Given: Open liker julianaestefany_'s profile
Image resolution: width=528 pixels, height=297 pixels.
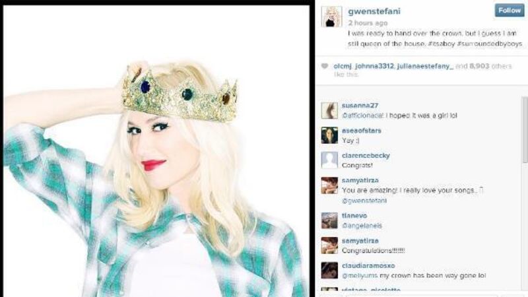Looking at the screenshot, I should click(425, 67).
